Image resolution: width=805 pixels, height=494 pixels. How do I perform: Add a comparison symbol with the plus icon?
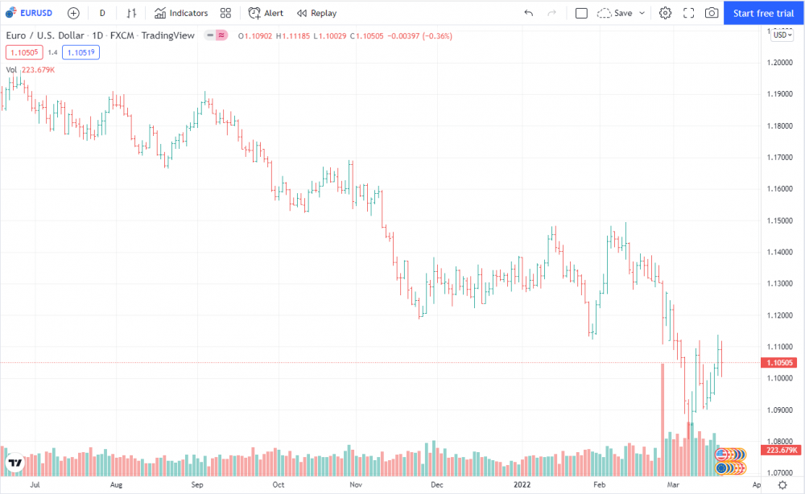pyautogui.click(x=72, y=13)
